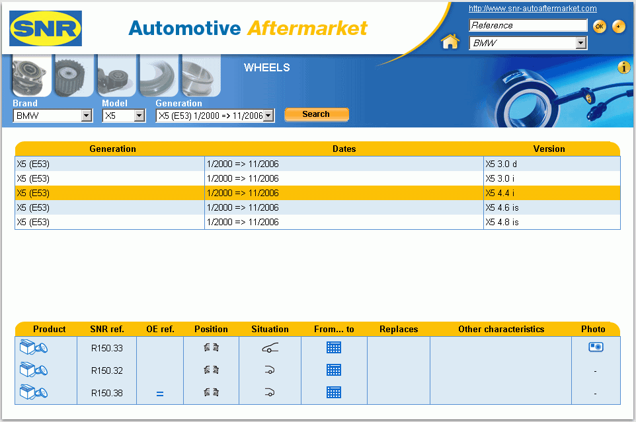The image size is (636, 422).
Task: Click the Replaces column header
Action: coord(399,330)
